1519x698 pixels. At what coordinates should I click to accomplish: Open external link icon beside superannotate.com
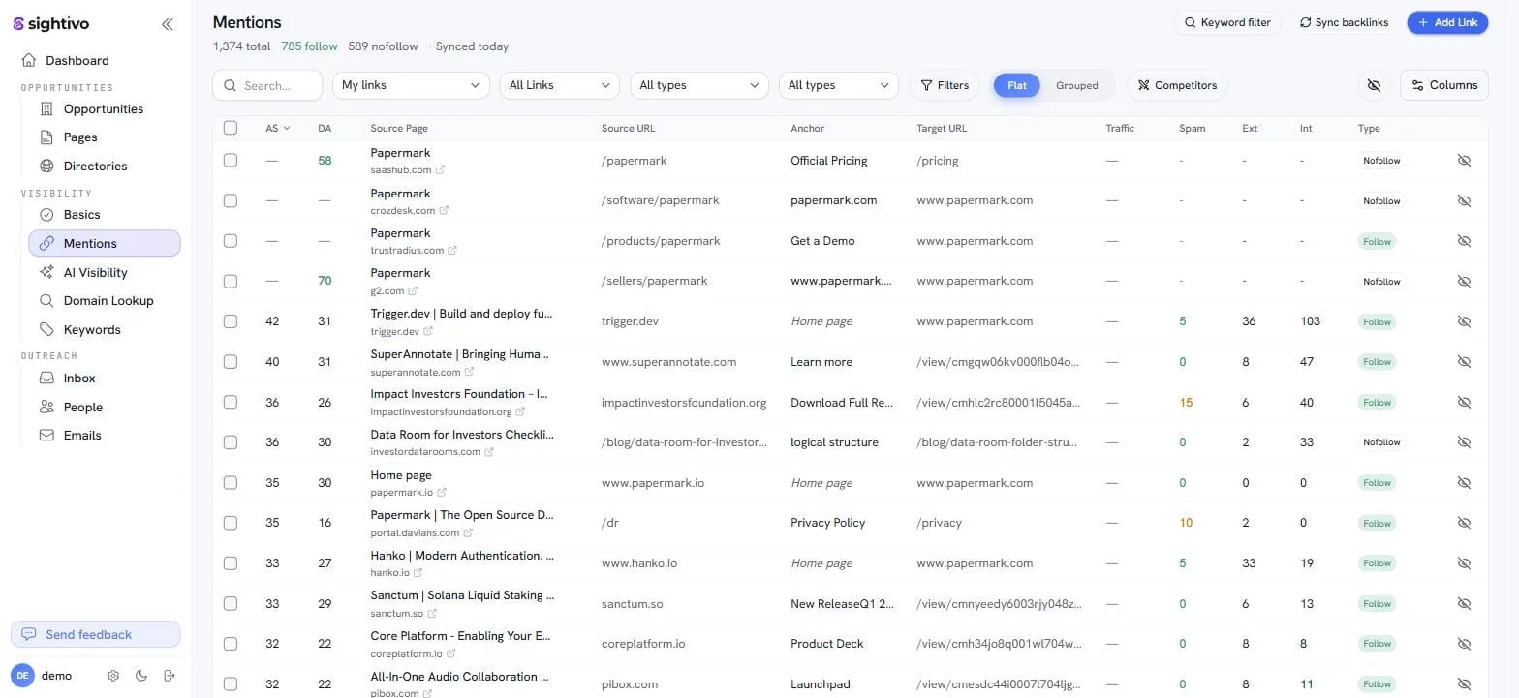tap(469, 372)
